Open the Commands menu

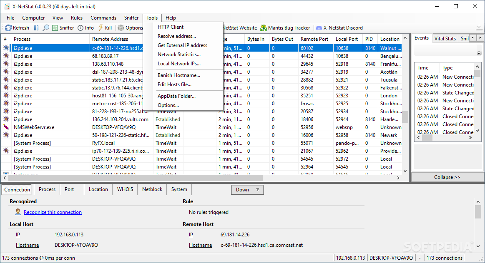(103, 18)
